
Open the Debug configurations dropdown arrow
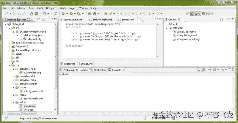point(67,14)
